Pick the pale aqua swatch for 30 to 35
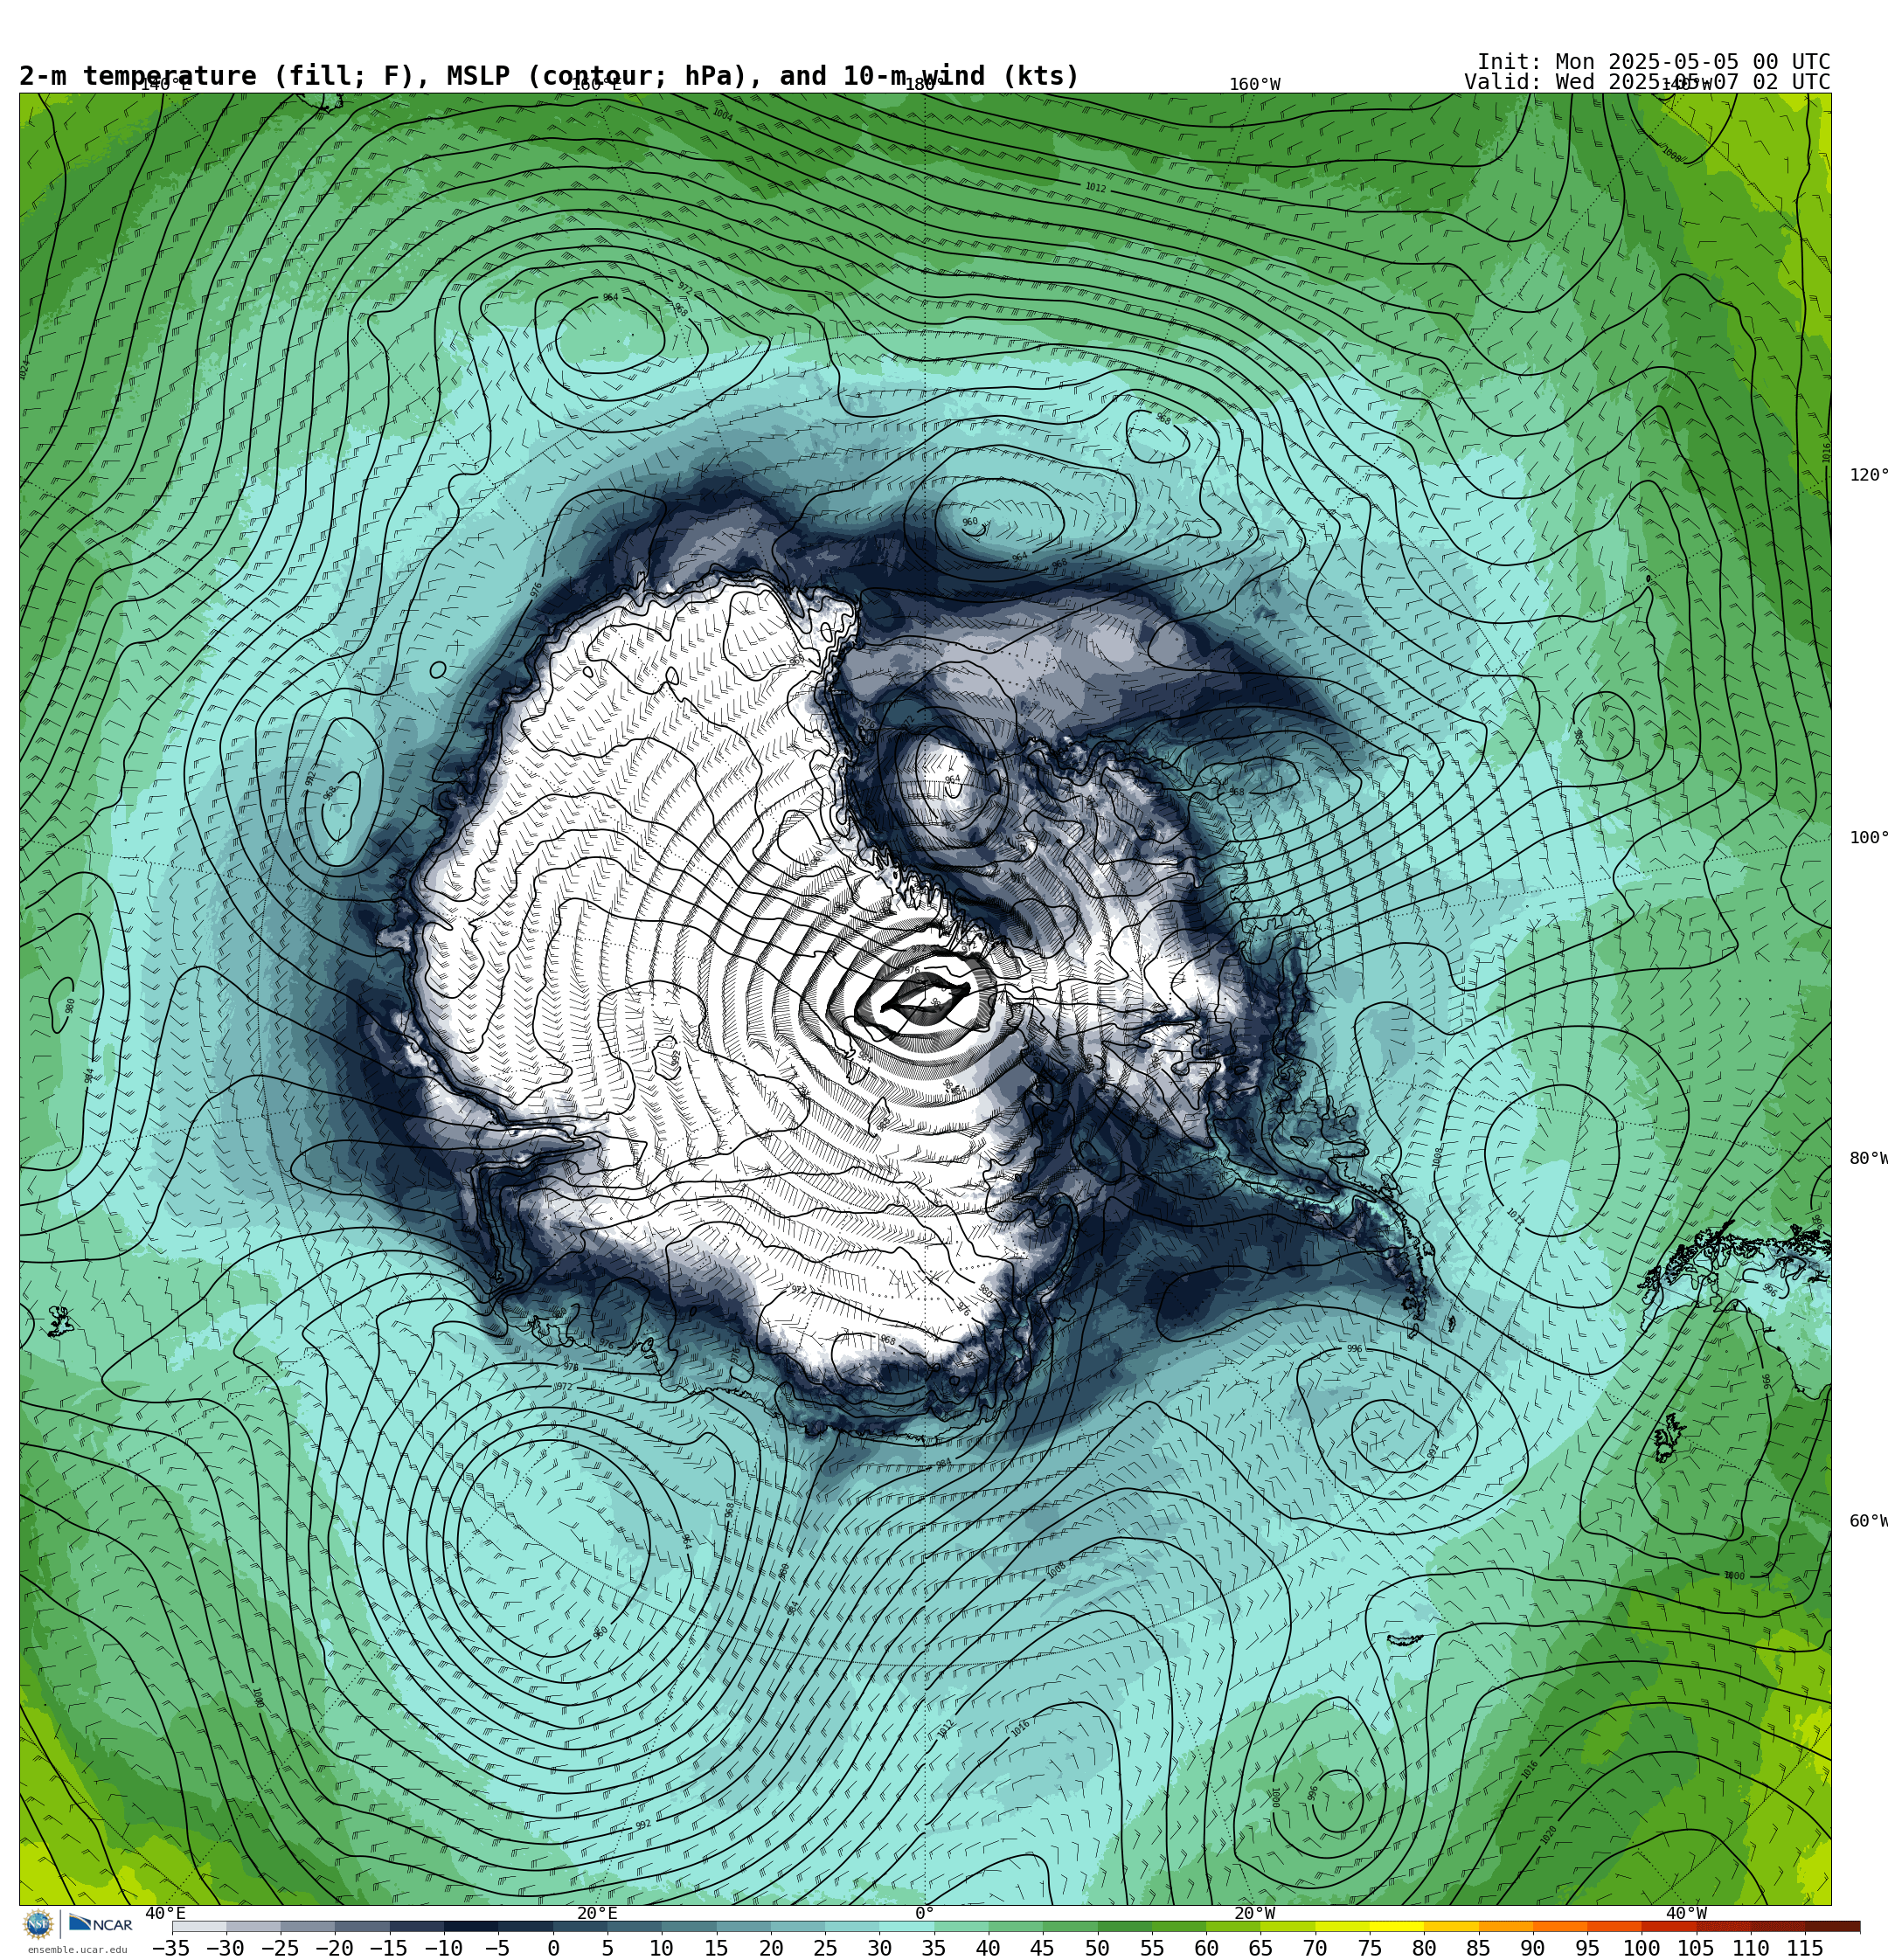The image size is (1888, 1960). (906, 1926)
